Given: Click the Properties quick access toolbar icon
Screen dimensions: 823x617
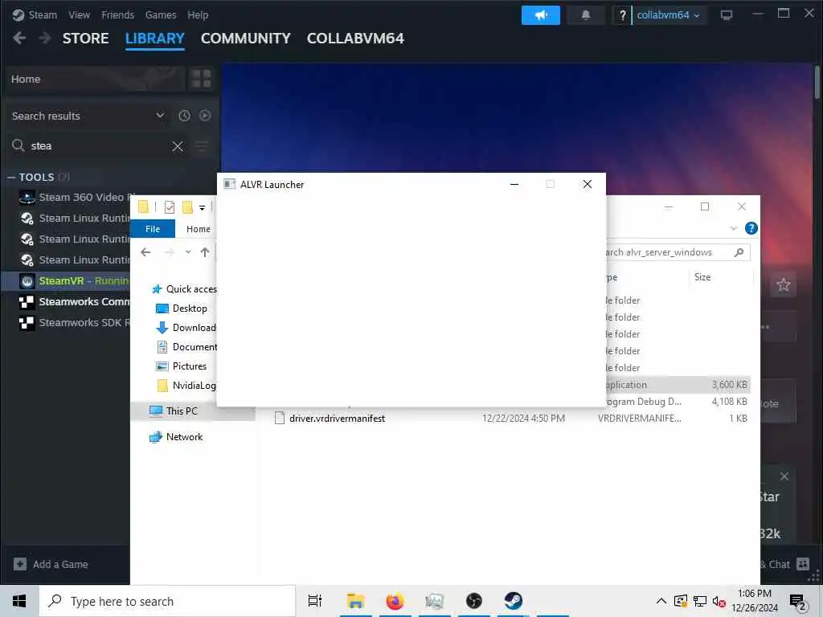Looking at the screenshot, I should click(169, 207).
